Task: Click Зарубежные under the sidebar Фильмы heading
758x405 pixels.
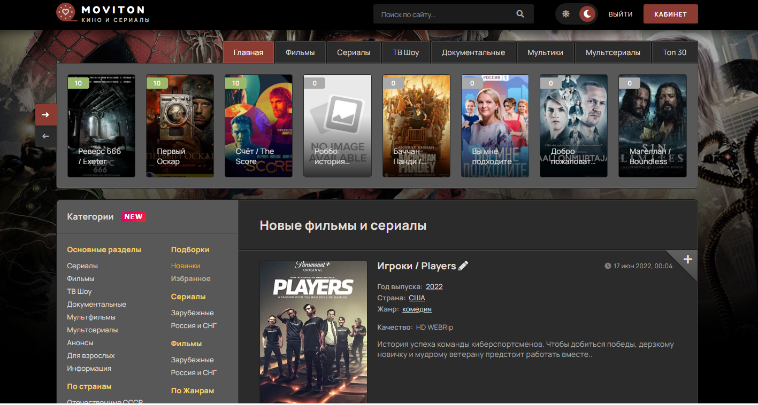Action: click(193, 360)
